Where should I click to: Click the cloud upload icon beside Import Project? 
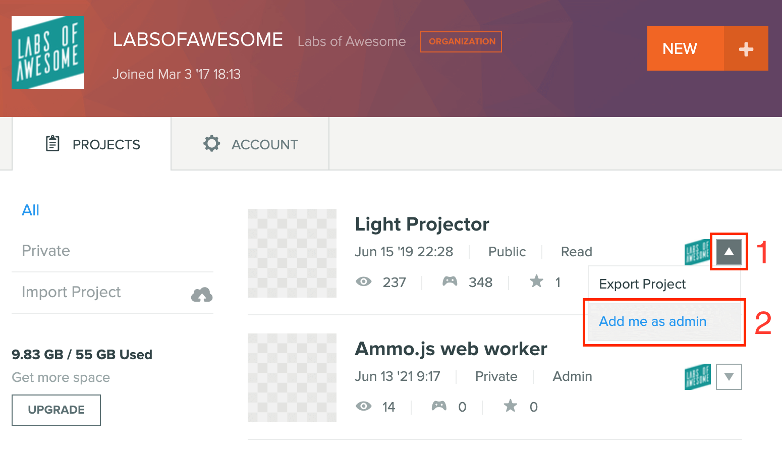click(202, 295)
